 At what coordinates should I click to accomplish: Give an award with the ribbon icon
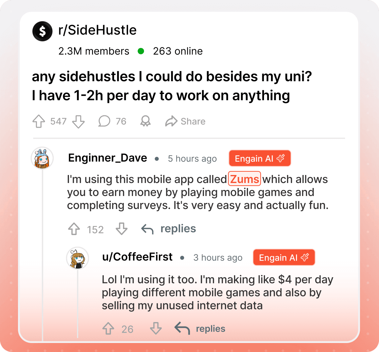point(145,121)
